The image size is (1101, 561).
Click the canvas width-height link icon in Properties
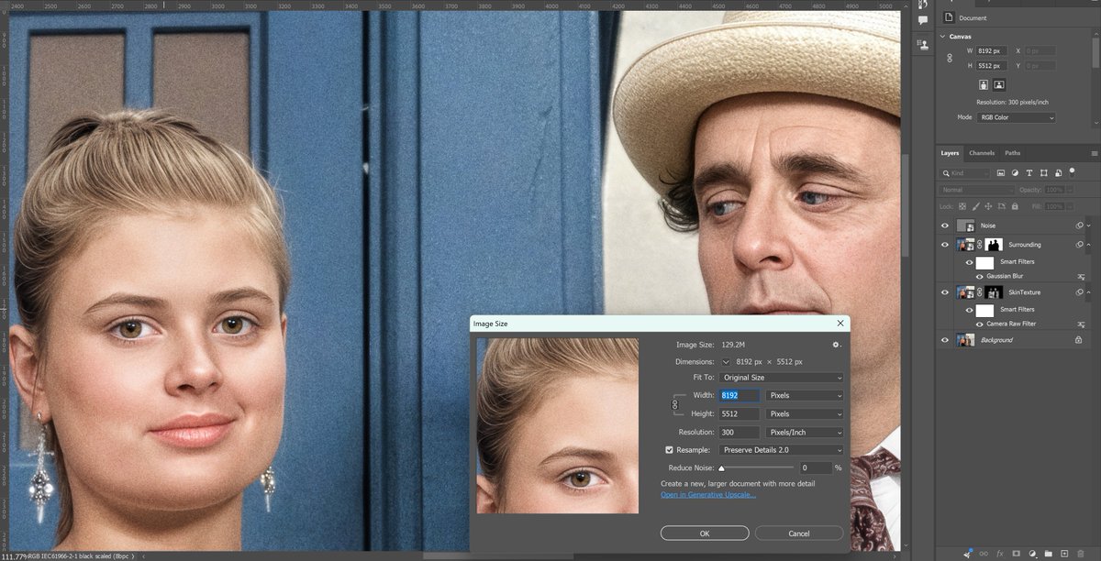click(x=950, y=58)
